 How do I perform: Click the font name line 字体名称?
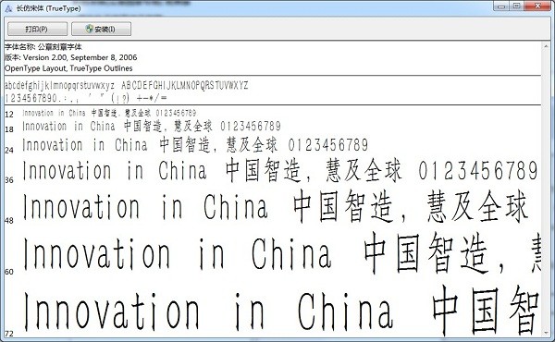click(x=43, y=47)
